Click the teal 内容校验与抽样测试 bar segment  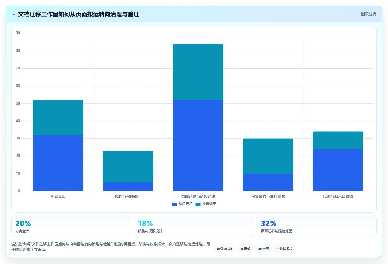[268, 156]
